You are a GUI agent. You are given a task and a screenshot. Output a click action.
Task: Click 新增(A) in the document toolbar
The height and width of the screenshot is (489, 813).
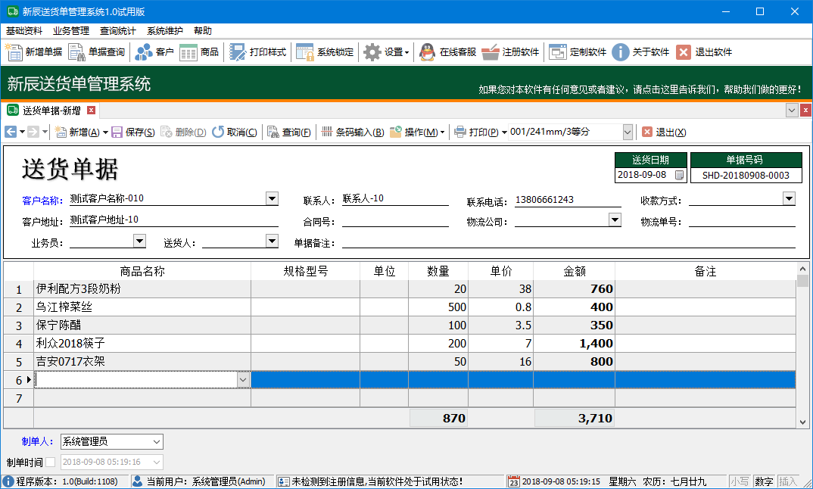[x=77, y=132]
